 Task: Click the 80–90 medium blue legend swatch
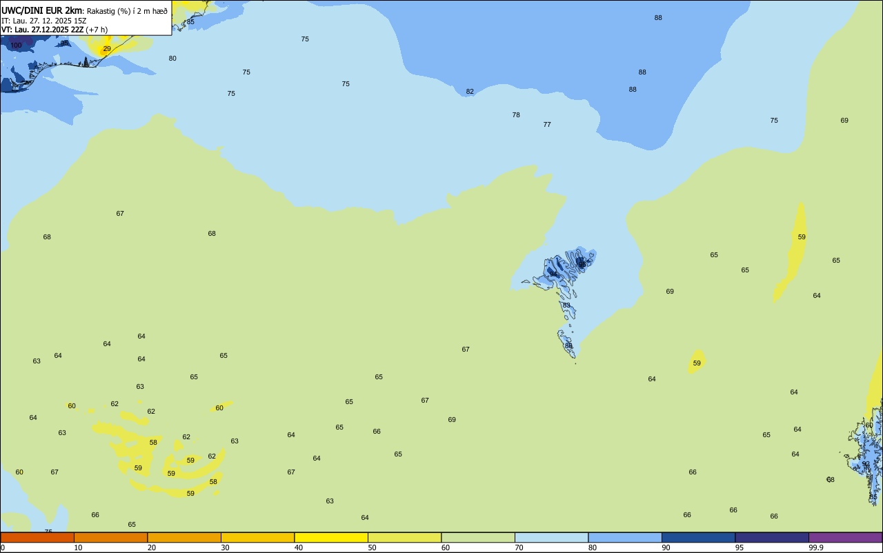pyautogui.click(x=625, y=537)
